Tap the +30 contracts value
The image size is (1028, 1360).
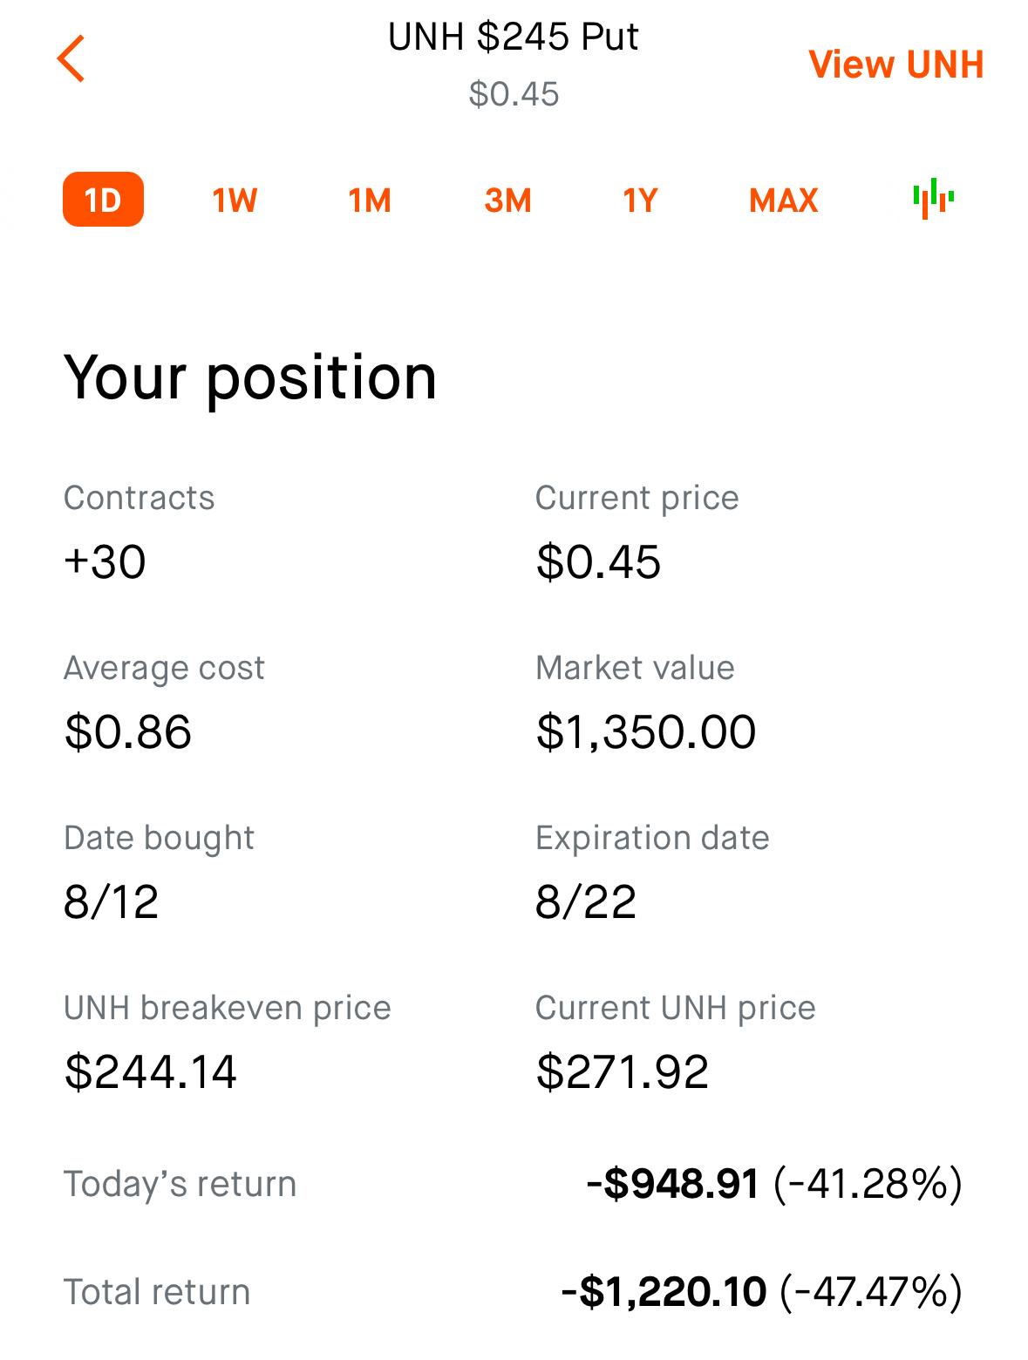105,561
